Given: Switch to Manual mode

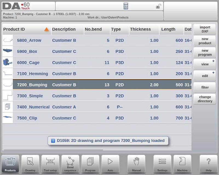Looking at the screenshot, I should 136,164.
